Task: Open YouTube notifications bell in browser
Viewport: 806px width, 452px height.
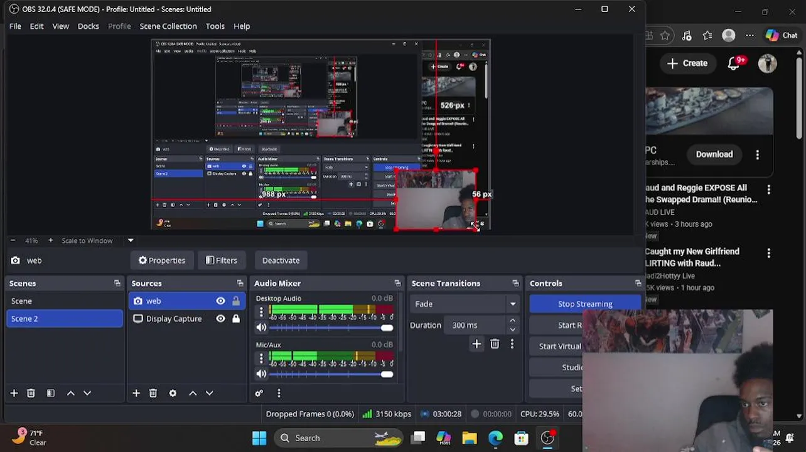Action: (734, 63)
